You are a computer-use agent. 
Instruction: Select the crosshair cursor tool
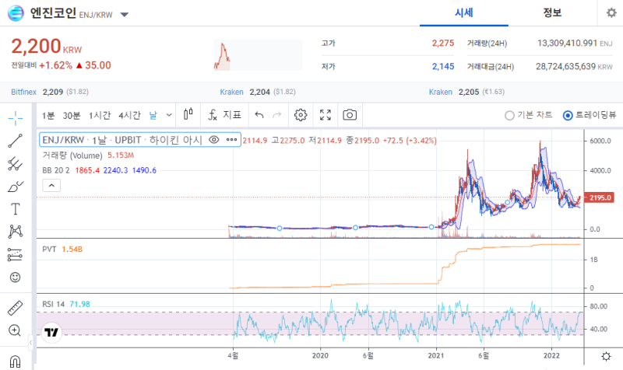[x=15, y=118]
